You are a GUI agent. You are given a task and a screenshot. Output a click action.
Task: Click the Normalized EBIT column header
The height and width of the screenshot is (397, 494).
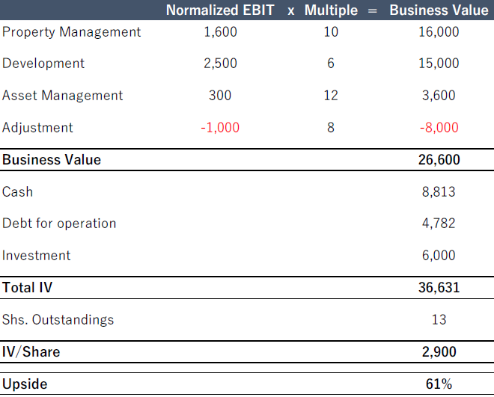point(220,10)
